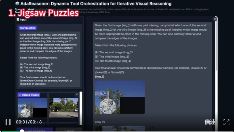Click the 00:01/00:18 time display

coord(29,122)
